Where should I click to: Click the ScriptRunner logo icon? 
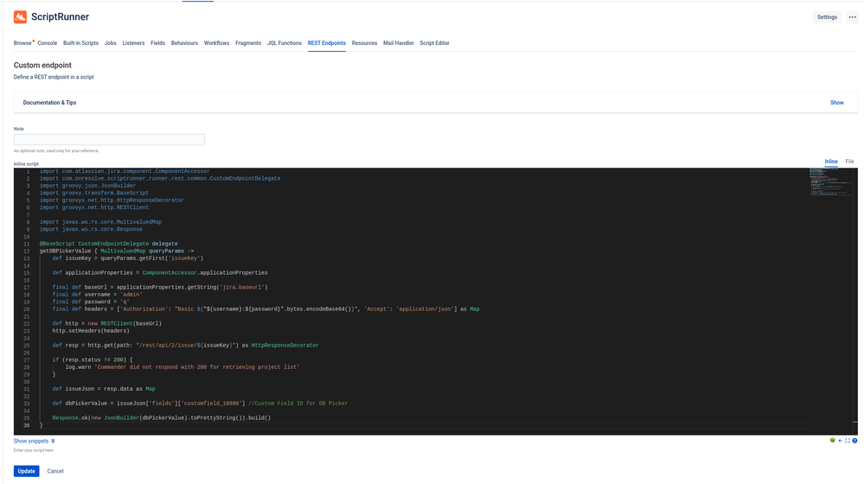[21, 17]
